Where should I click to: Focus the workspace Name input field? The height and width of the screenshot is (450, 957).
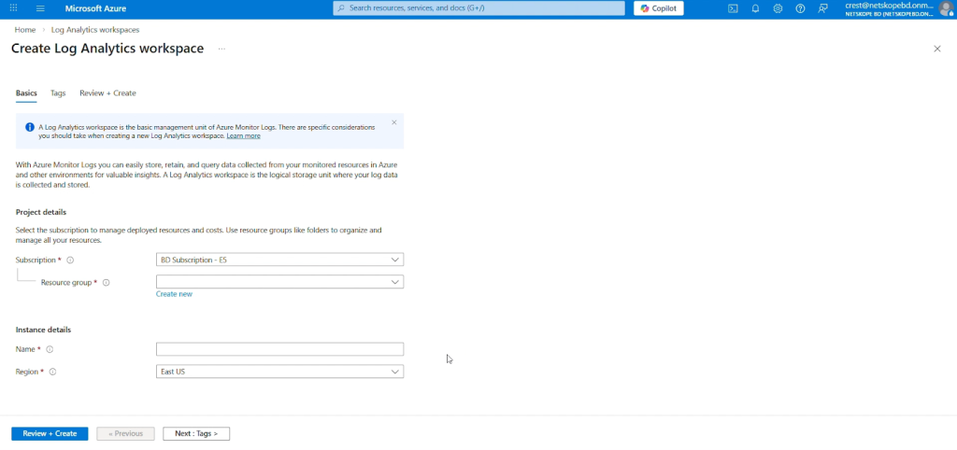tap(279, 349)
